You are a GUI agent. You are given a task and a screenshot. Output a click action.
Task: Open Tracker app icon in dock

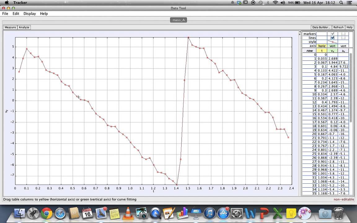pos(305,213)
